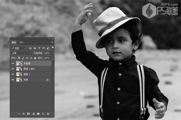Viewport: 181px width, 120px height.
Task: Add a layer mask
Action: click(28, 114)
